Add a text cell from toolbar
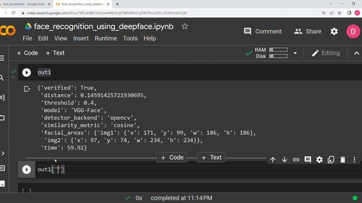 [x=55, y=53]
